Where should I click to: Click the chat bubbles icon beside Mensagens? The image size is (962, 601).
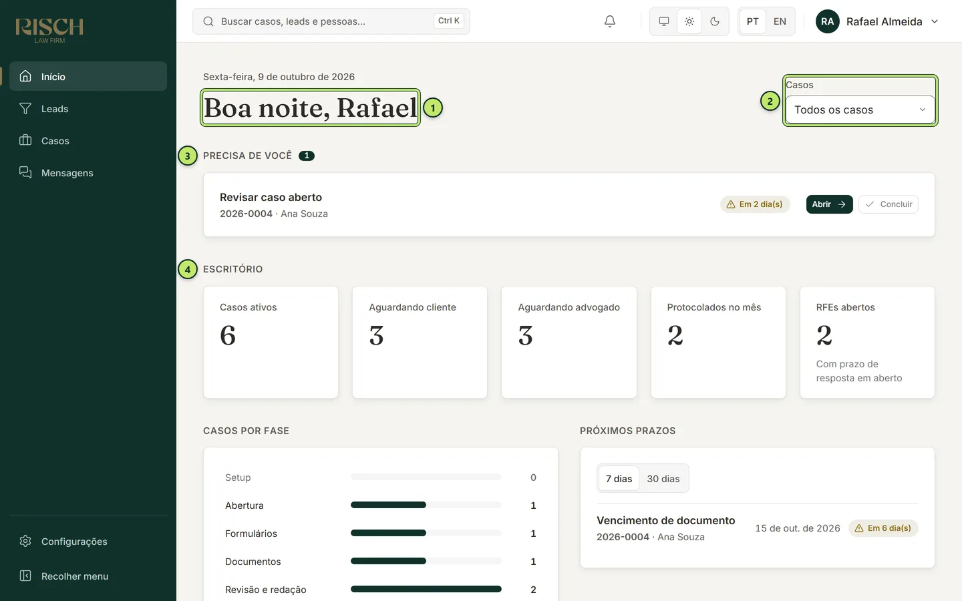[25, 172]
